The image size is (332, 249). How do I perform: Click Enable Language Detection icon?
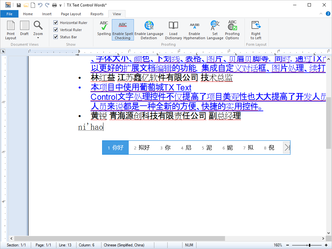point(149,30)
